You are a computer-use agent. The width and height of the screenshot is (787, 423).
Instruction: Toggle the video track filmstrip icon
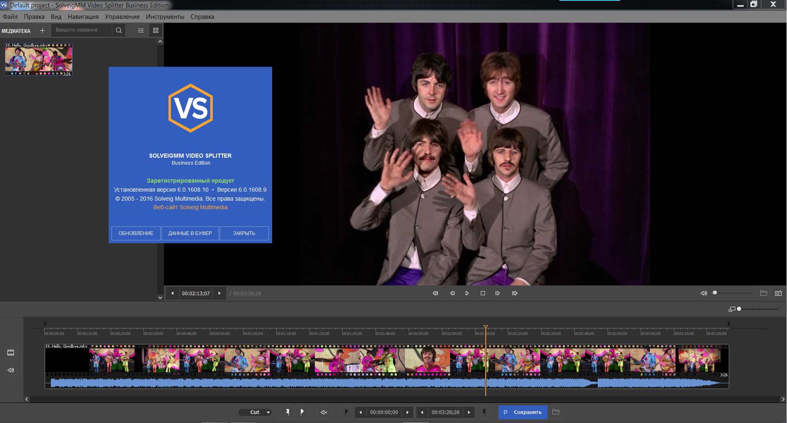[11, 353]
